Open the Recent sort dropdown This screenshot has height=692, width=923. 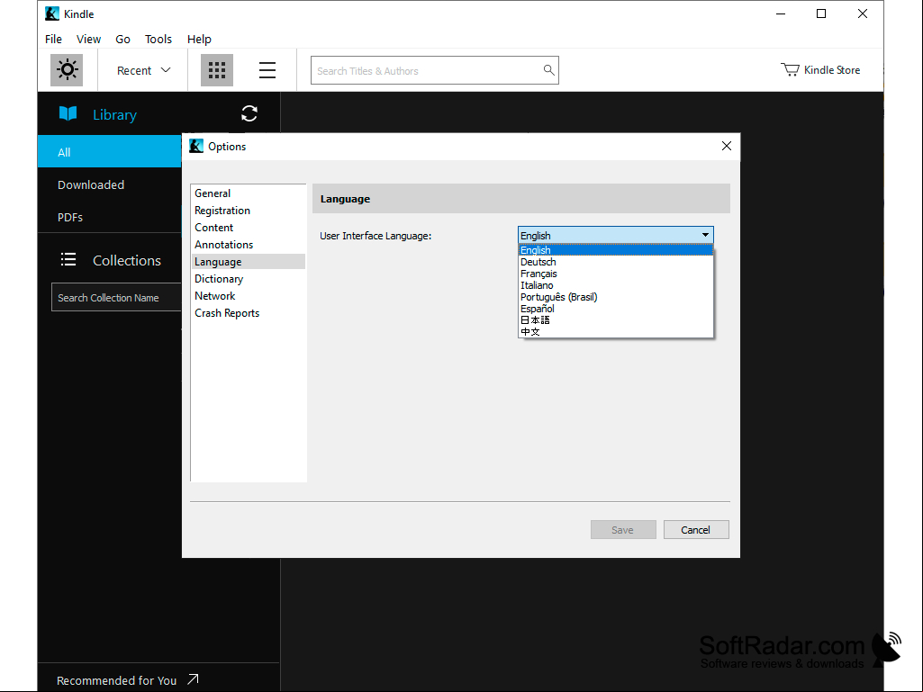click(x=144, y=70)
